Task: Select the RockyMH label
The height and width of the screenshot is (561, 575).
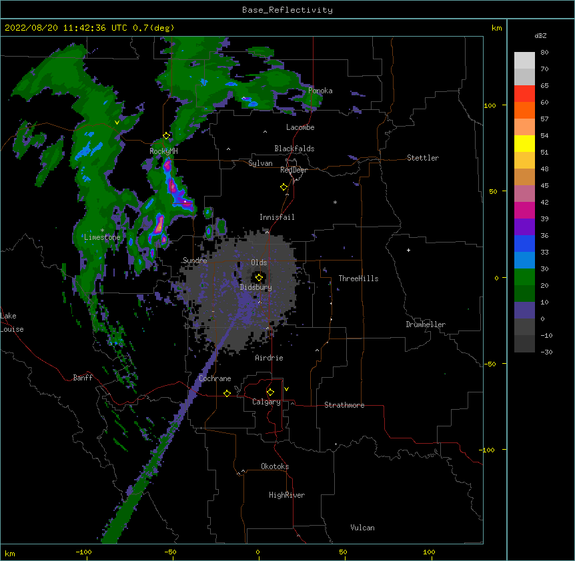Action: point(163,151)
